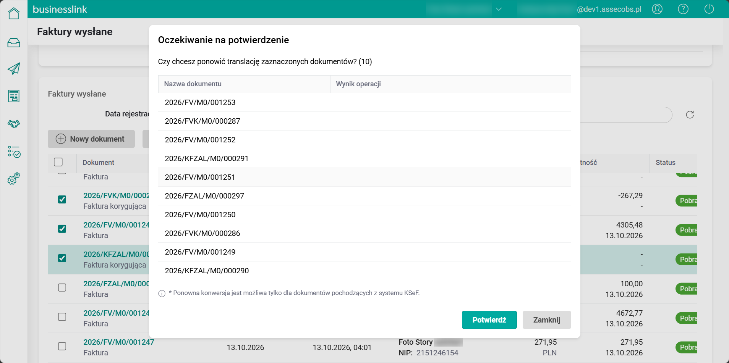Screen dimensions: 729x363
Task: Open the received inbox tray icon
Action: tap(14, 43)
